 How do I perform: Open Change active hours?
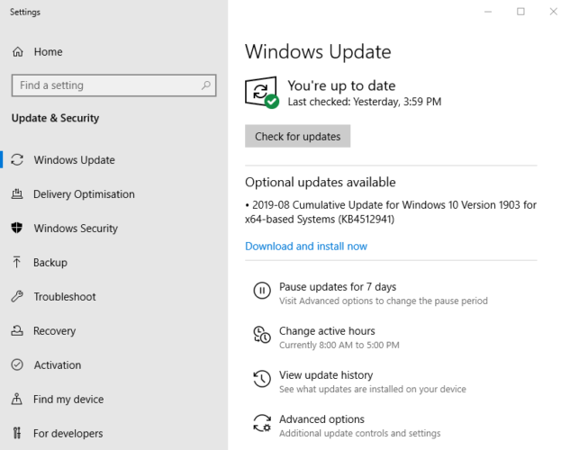tap(327, 331)
